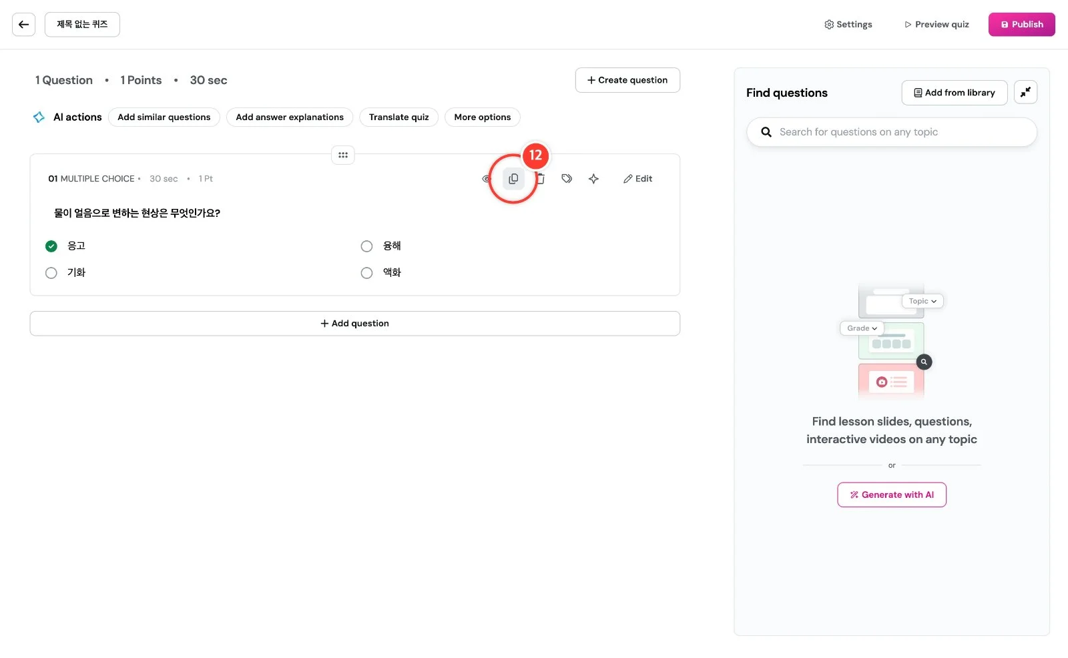Image resolution: width=1068 pixels, height=658 pixels.
Task: Delete question 01 with the trash icon
Action: 541,179
